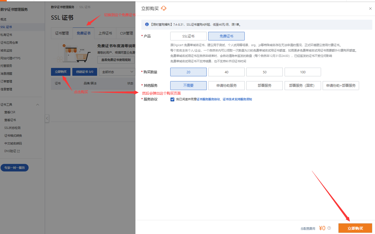
Task: Select the SSL证书 product option
Action: 188,36
